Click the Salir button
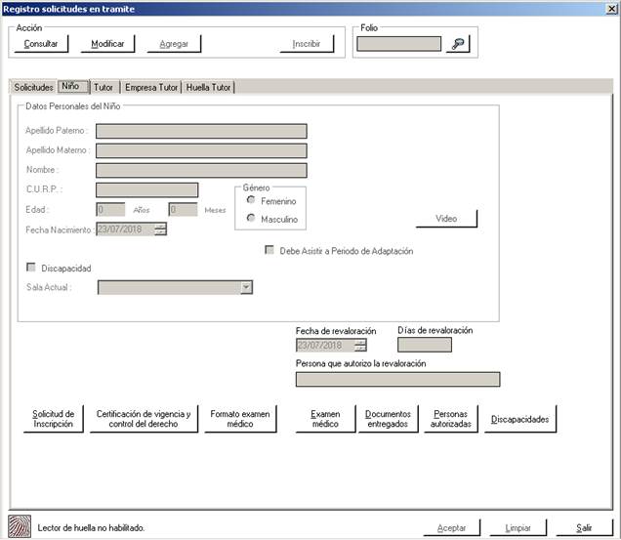Image resolution: width=621 pixels, height=540 pixels. [x=584, y=527]
